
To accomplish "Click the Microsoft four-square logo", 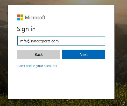I will tap(20, 17).
